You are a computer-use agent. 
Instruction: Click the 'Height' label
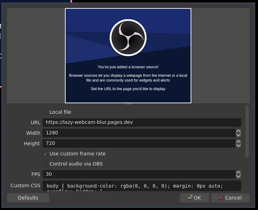(x=32, y=143)
